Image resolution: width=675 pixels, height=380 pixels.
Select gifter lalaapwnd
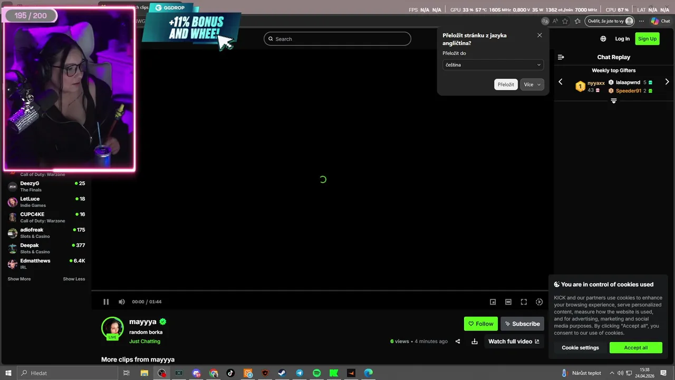628,82
